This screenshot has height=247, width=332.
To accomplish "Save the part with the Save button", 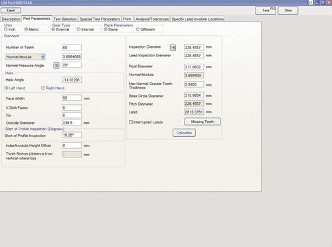I will click(266, 11).
